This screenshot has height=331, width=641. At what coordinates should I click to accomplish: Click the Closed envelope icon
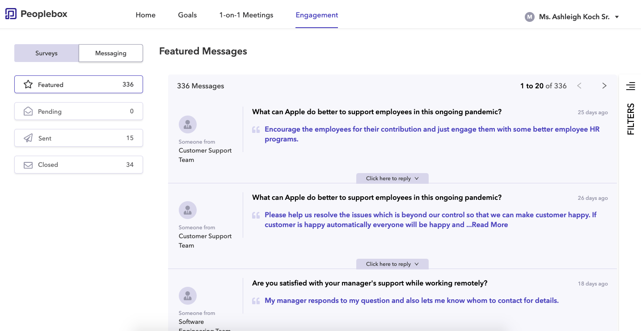[28, 165]
